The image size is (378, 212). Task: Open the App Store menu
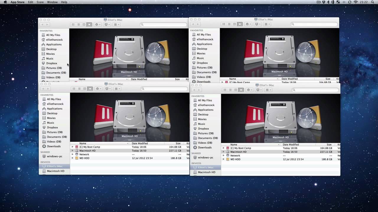tap(17, 2)
